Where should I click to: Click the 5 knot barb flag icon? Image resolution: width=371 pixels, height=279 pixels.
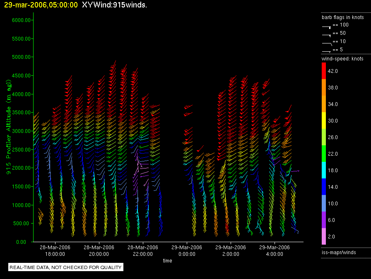click(x=326, y=51)
